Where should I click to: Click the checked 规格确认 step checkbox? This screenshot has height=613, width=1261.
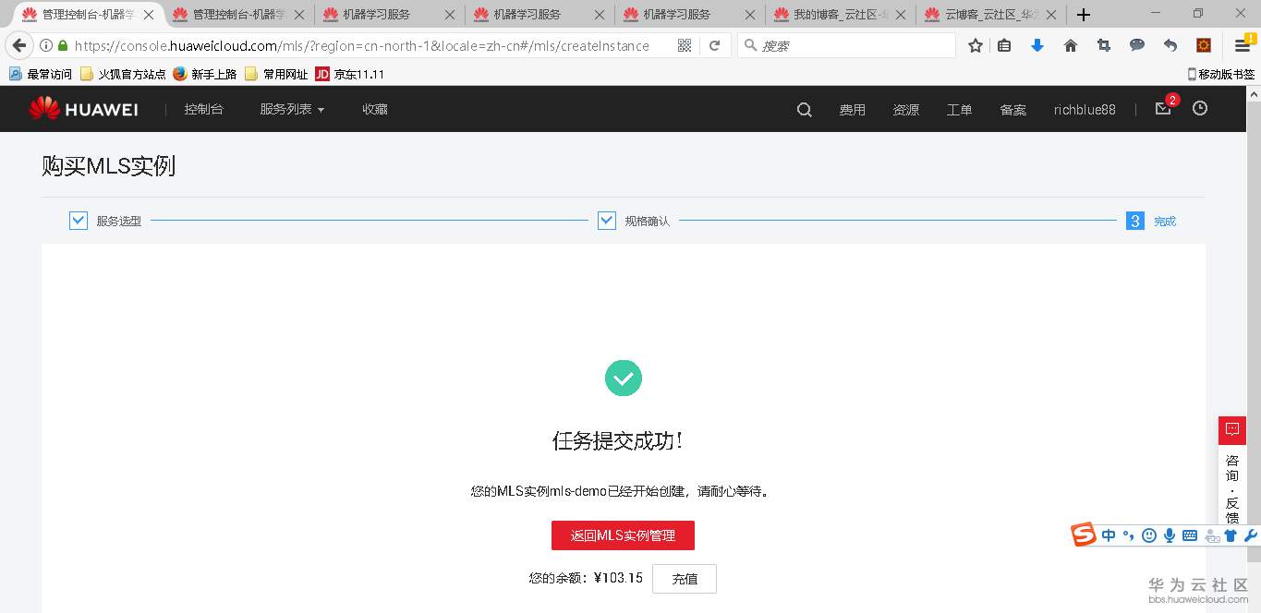(x=607, y=220)
